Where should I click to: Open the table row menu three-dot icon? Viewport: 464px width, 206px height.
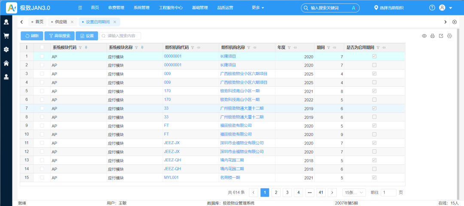coord(27,47)
